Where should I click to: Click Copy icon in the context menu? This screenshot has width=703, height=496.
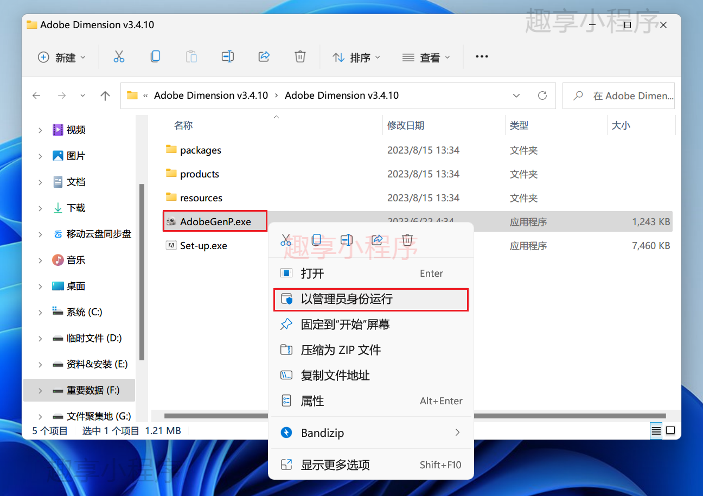pyautogui.click(x=317, y=240)
